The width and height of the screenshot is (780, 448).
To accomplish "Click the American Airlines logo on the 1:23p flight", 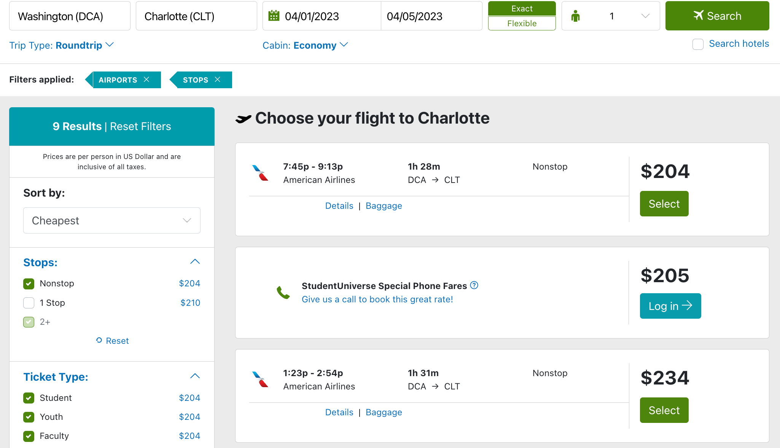I will click(x=260, y=380).
